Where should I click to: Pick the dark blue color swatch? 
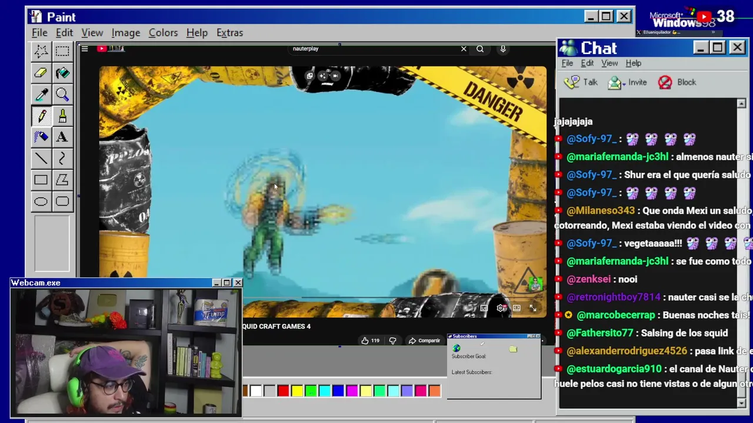coord(338,391)
